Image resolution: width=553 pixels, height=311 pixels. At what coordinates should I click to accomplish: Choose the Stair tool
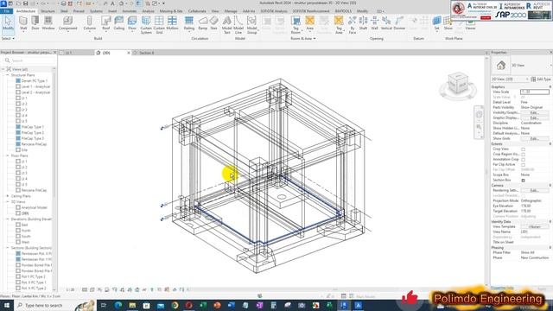click(213, 23)
